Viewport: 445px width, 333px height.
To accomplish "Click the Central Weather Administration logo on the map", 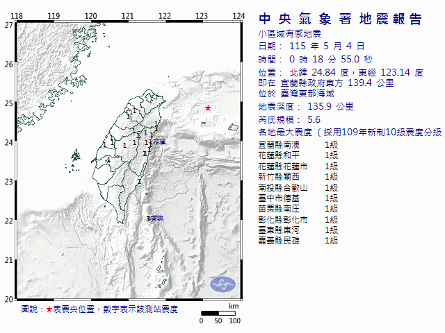I will pyautogui.click(x=222, y=284).
